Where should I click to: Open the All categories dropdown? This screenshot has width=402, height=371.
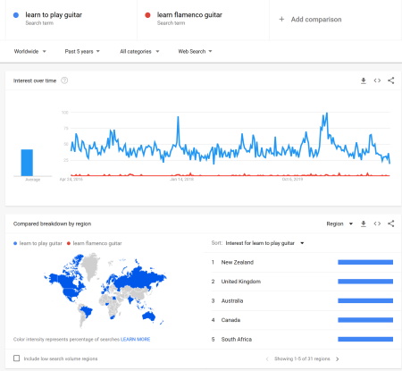pyautogui.click(x=139, y=52)
